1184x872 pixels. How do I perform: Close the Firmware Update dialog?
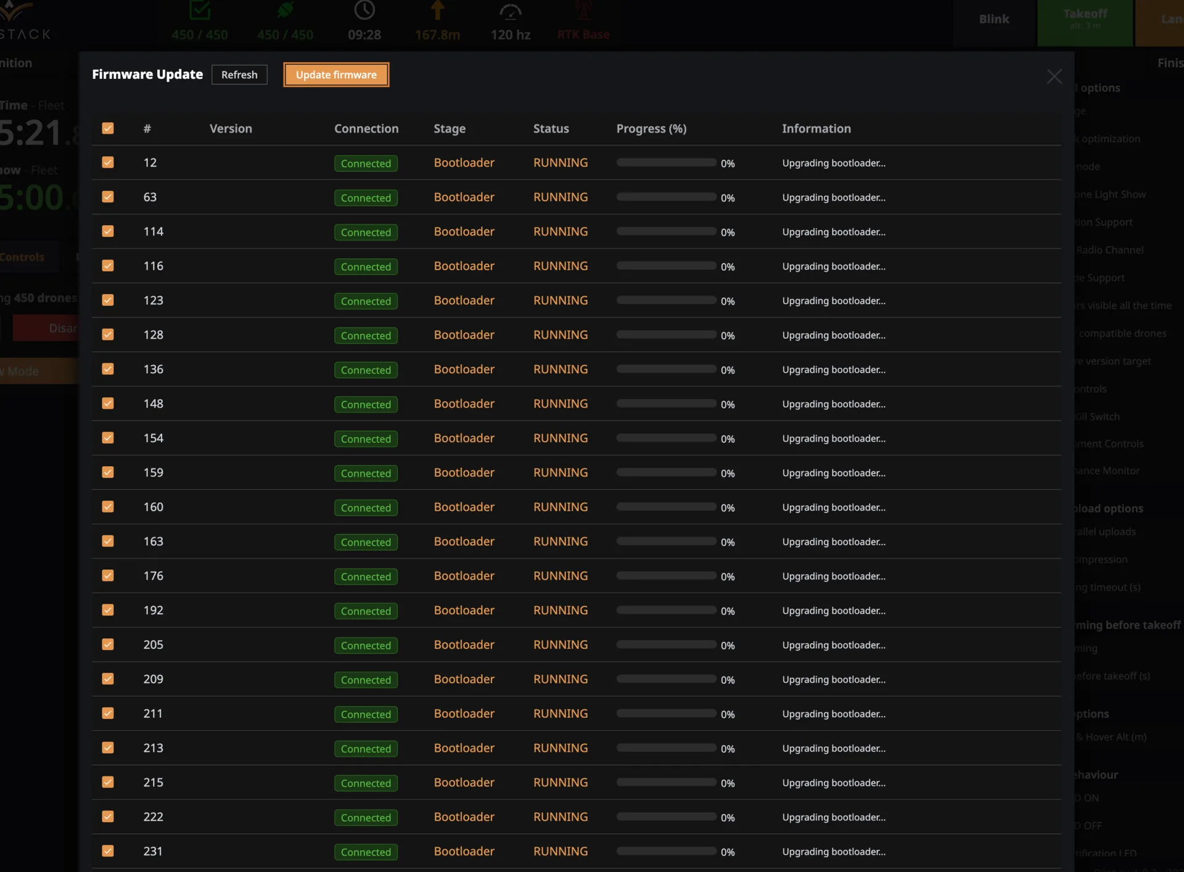(x=1054, y=76)
